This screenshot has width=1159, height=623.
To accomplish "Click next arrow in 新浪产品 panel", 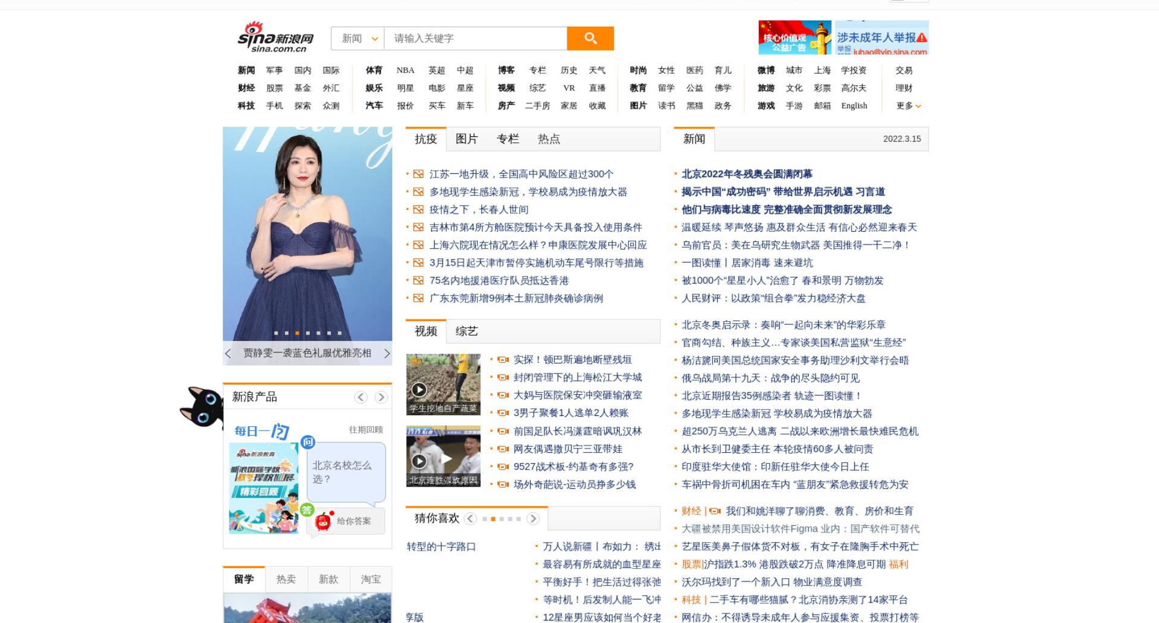I will pyautogui.click(x=381, y=397).
